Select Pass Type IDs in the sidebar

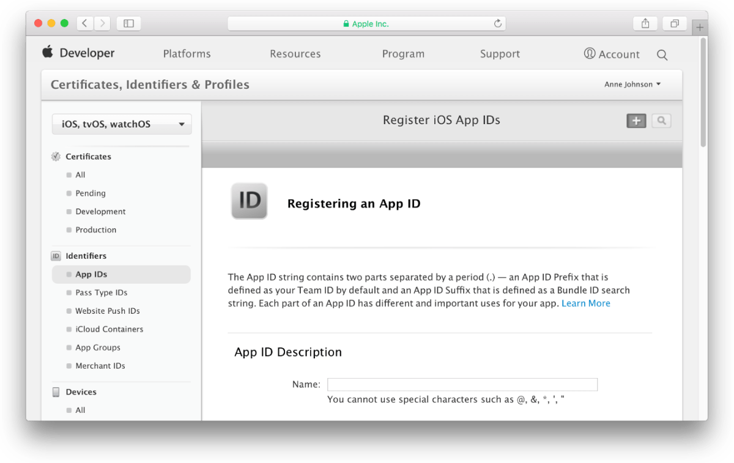pyautogui.click(x=102, y=293)
